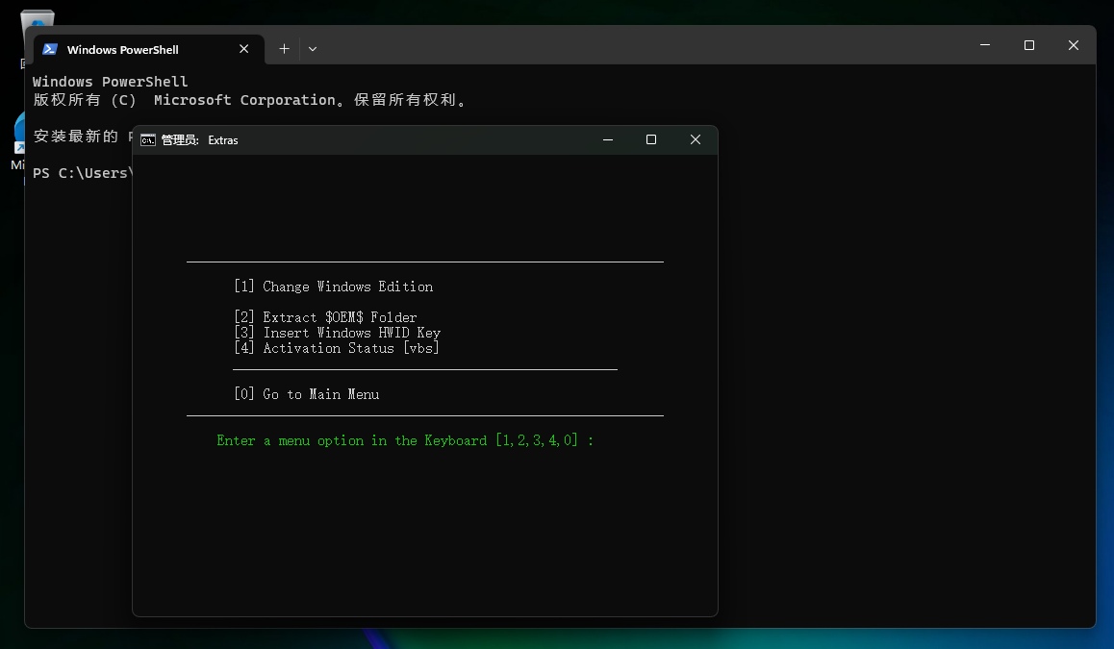Image resolution: width=1114 pixels, height=649 pixels.
Task: Maximize the Extras console window
Action: tap(651, 139)
